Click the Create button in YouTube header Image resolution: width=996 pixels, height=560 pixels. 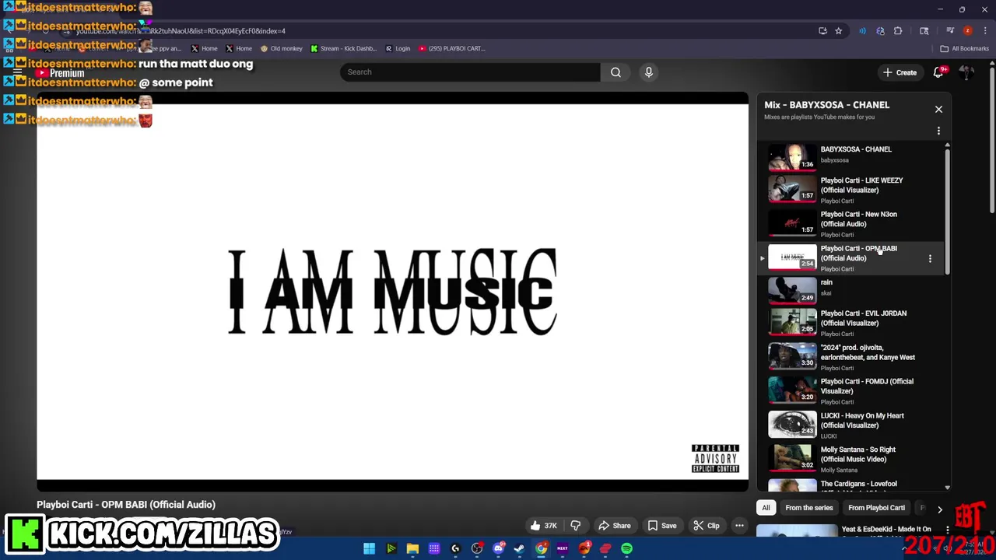[x=900, y=72]
